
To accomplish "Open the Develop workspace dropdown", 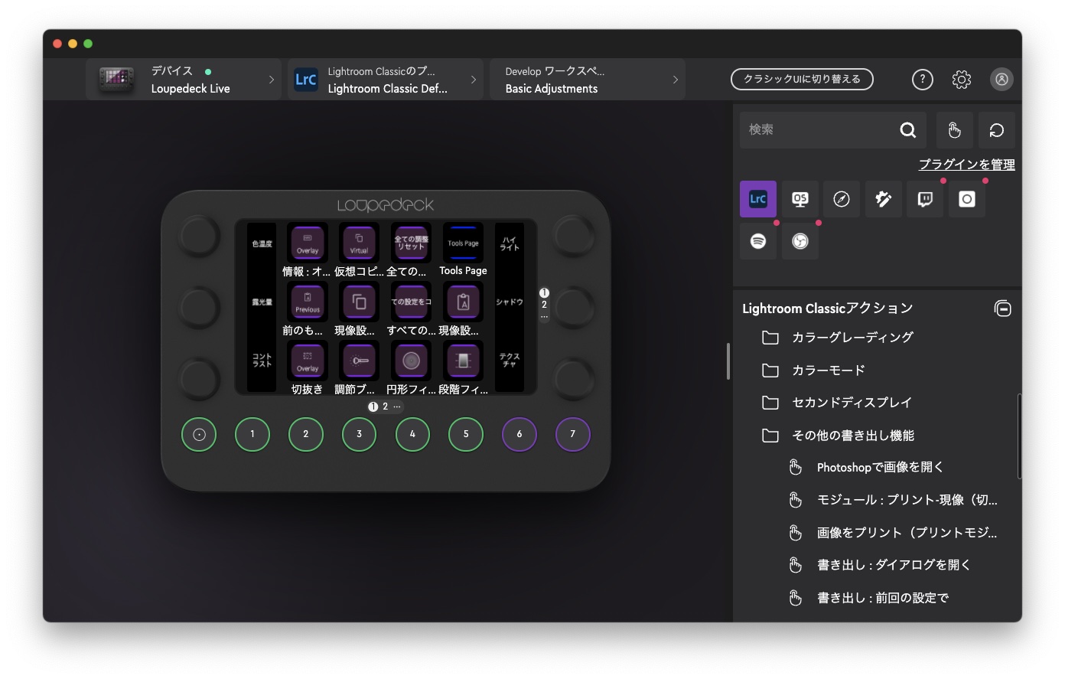I will (588, 80).
